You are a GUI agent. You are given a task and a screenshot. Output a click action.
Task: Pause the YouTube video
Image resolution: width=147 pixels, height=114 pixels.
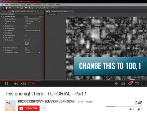click(x=6, y=84)
